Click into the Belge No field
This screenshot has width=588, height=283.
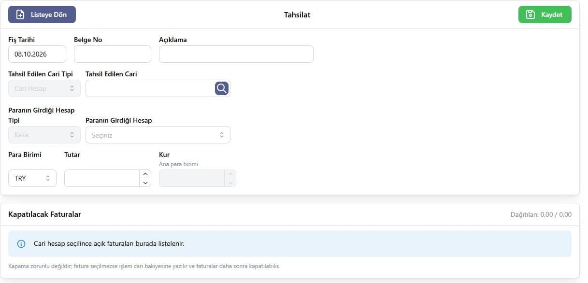point(113,54)
